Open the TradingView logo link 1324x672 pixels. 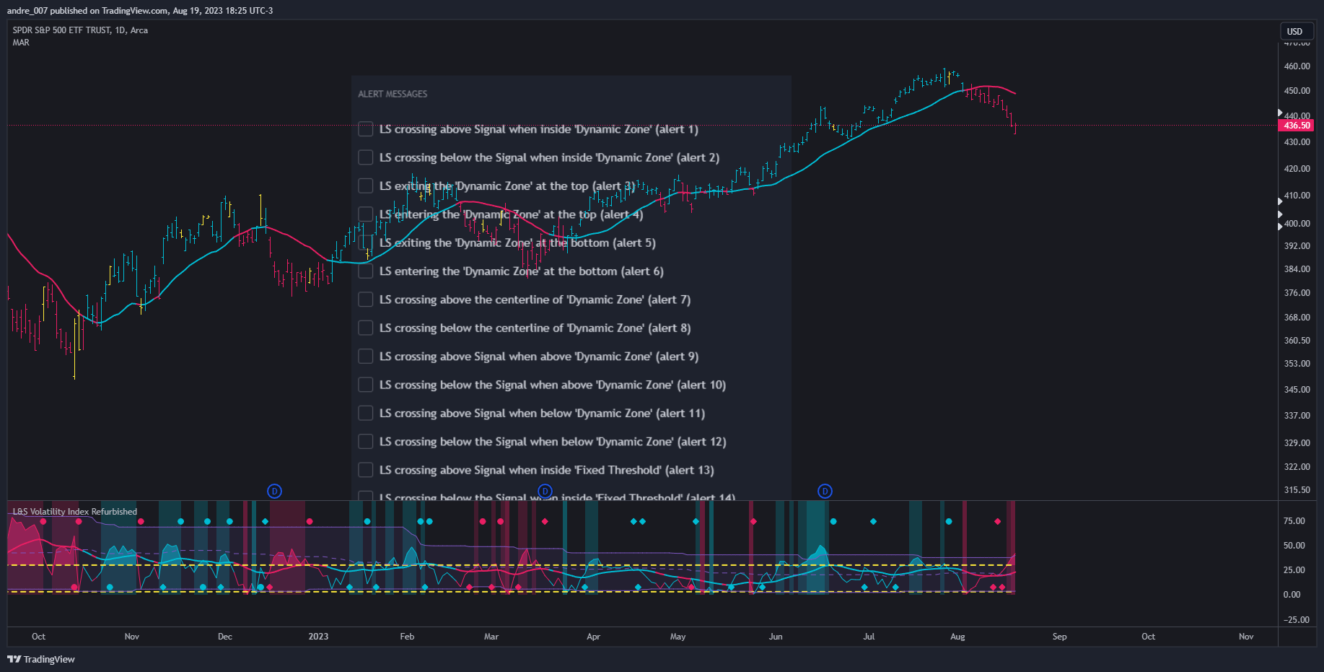pyautogui.click(x=41, y=659)
